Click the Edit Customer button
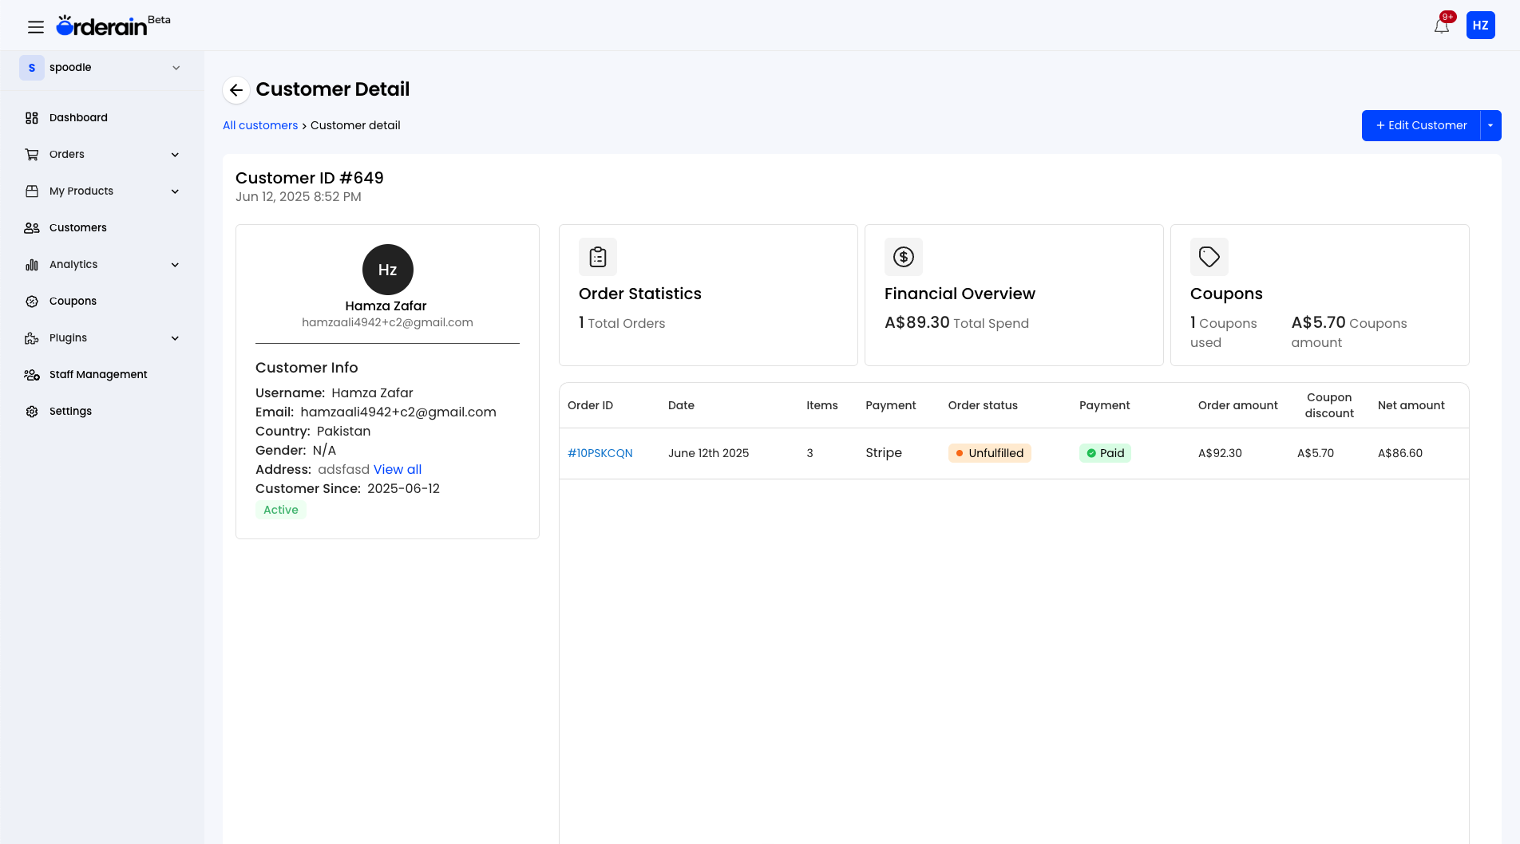Viewport: 1520px width, 844px height. tap(1420, 125)
